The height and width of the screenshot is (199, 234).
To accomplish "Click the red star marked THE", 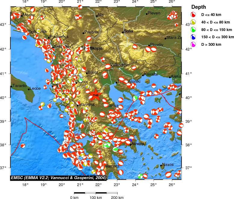I will pyautogui.click(x=96, y=95).
